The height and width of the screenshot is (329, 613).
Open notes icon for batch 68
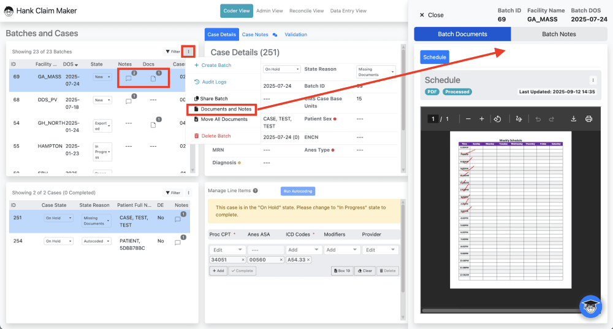coord(129,101)
